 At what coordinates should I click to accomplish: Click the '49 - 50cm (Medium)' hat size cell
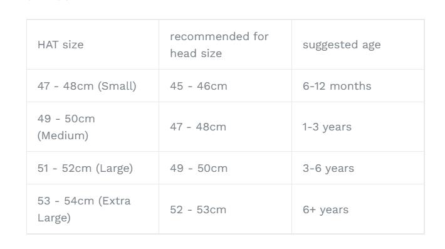point(93,127)
